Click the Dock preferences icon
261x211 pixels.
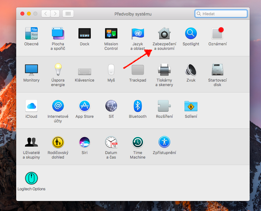pyautogui.click(x=85, y=34)
